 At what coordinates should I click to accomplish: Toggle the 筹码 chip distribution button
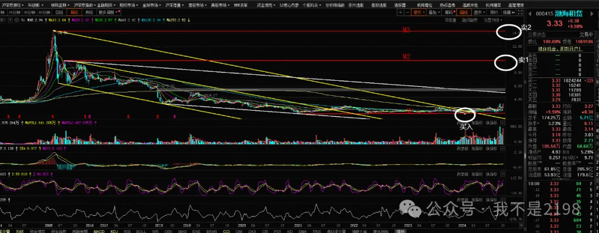pos(450,12)
